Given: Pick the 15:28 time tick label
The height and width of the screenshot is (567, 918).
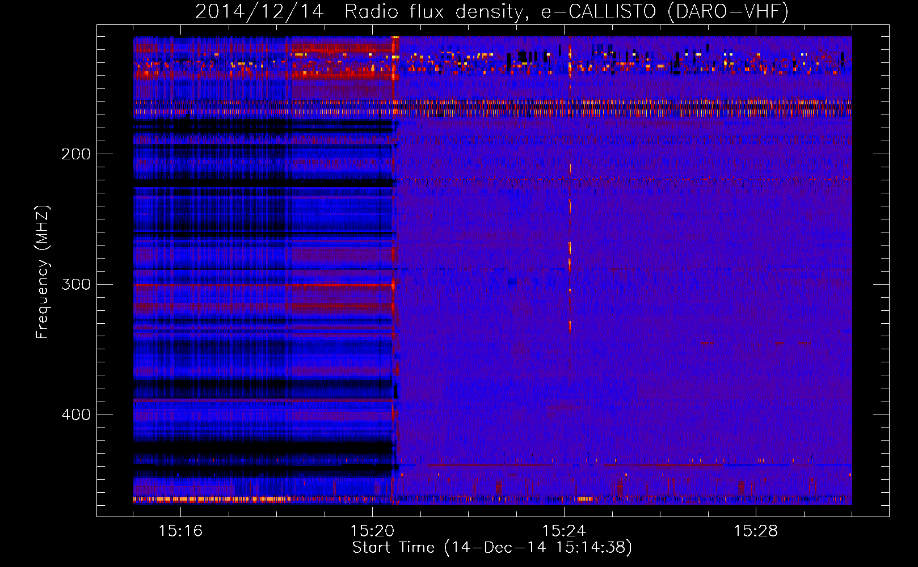Looking at the screenshot, I should (x=756, y=531).
